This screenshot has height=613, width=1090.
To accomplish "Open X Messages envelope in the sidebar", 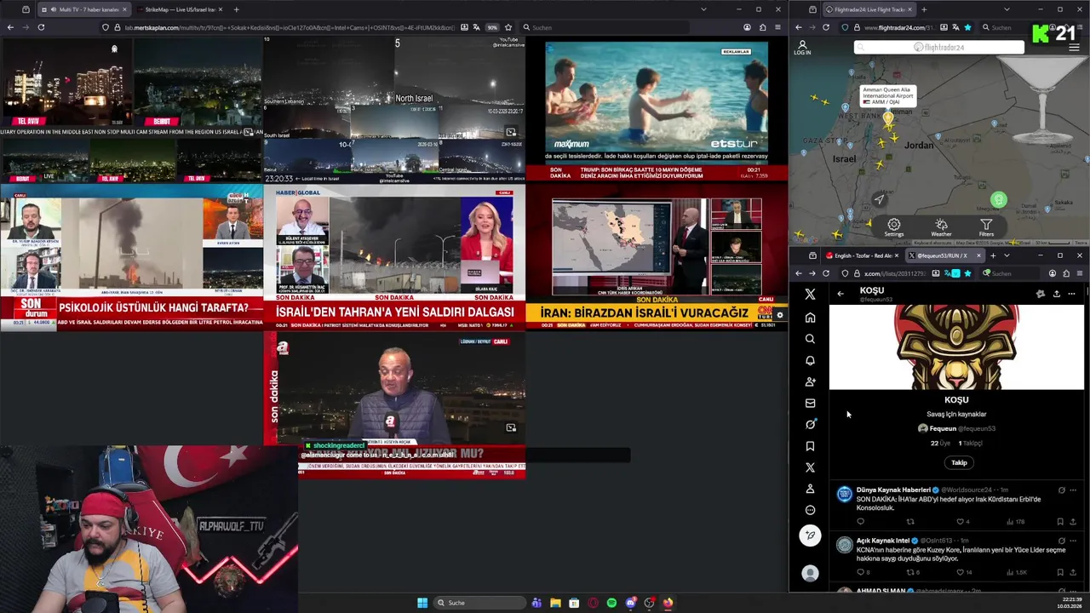I will [810, 403].
